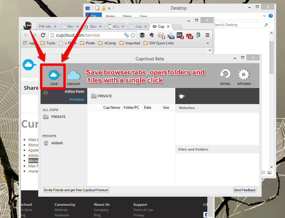Click the Apps grid icon in bookmarks bar
This screenshot has width=285, height=218.
(x=25, y=43)
